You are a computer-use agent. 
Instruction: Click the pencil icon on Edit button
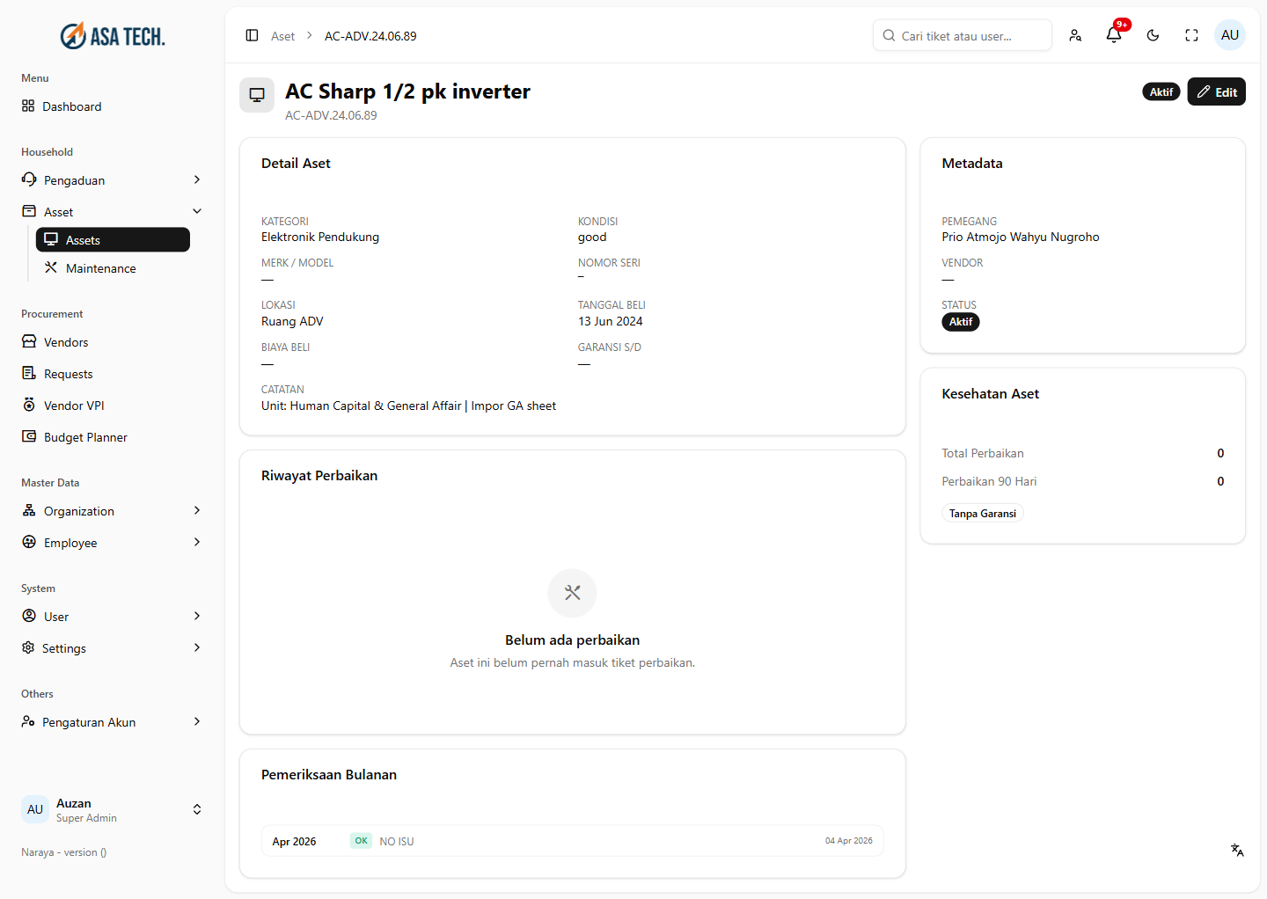tap(1204, 91)
